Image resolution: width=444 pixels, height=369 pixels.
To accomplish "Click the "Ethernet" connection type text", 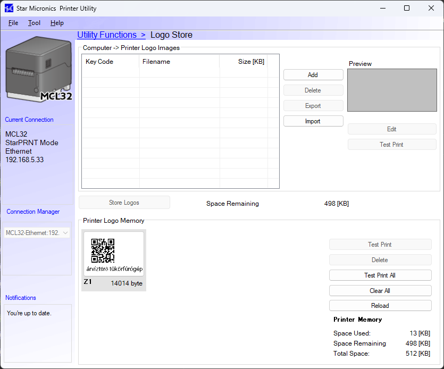I will [x=19, y=151].
